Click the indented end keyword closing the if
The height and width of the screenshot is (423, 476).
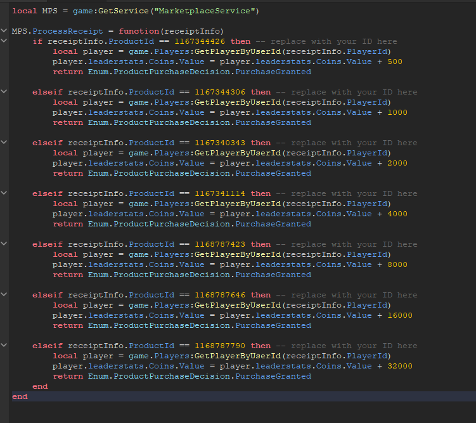tap(40, 386)
